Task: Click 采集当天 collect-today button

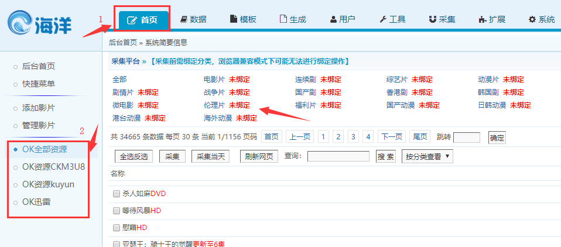Action: tap(210, 156)
